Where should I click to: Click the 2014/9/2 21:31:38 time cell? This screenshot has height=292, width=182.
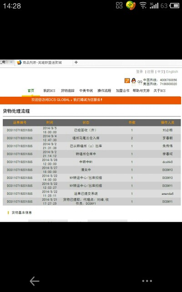click(x=50, y=146)
